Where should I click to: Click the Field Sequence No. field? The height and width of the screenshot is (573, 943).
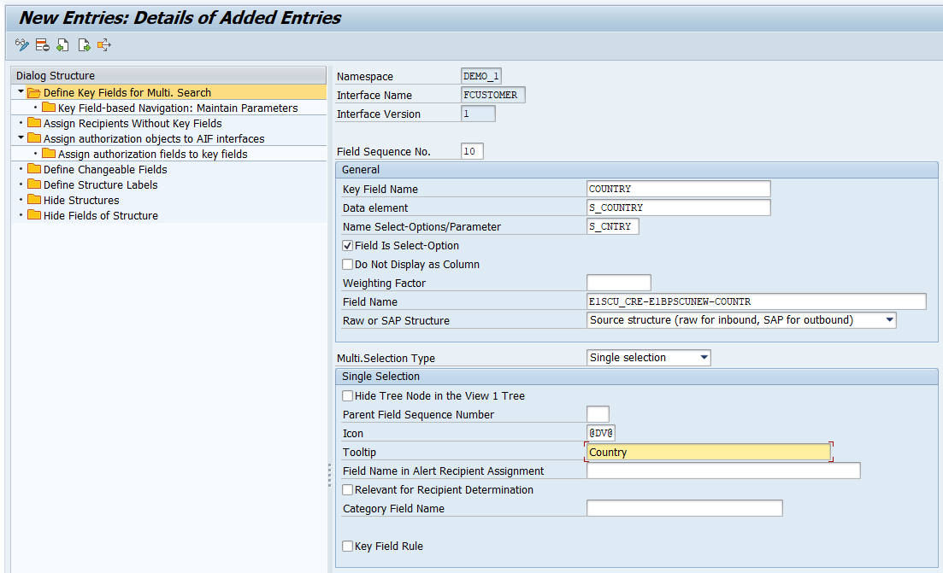(472, 151)
